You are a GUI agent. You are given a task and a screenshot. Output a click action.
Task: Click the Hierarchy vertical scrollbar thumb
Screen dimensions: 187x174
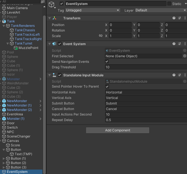pos(44,95)
